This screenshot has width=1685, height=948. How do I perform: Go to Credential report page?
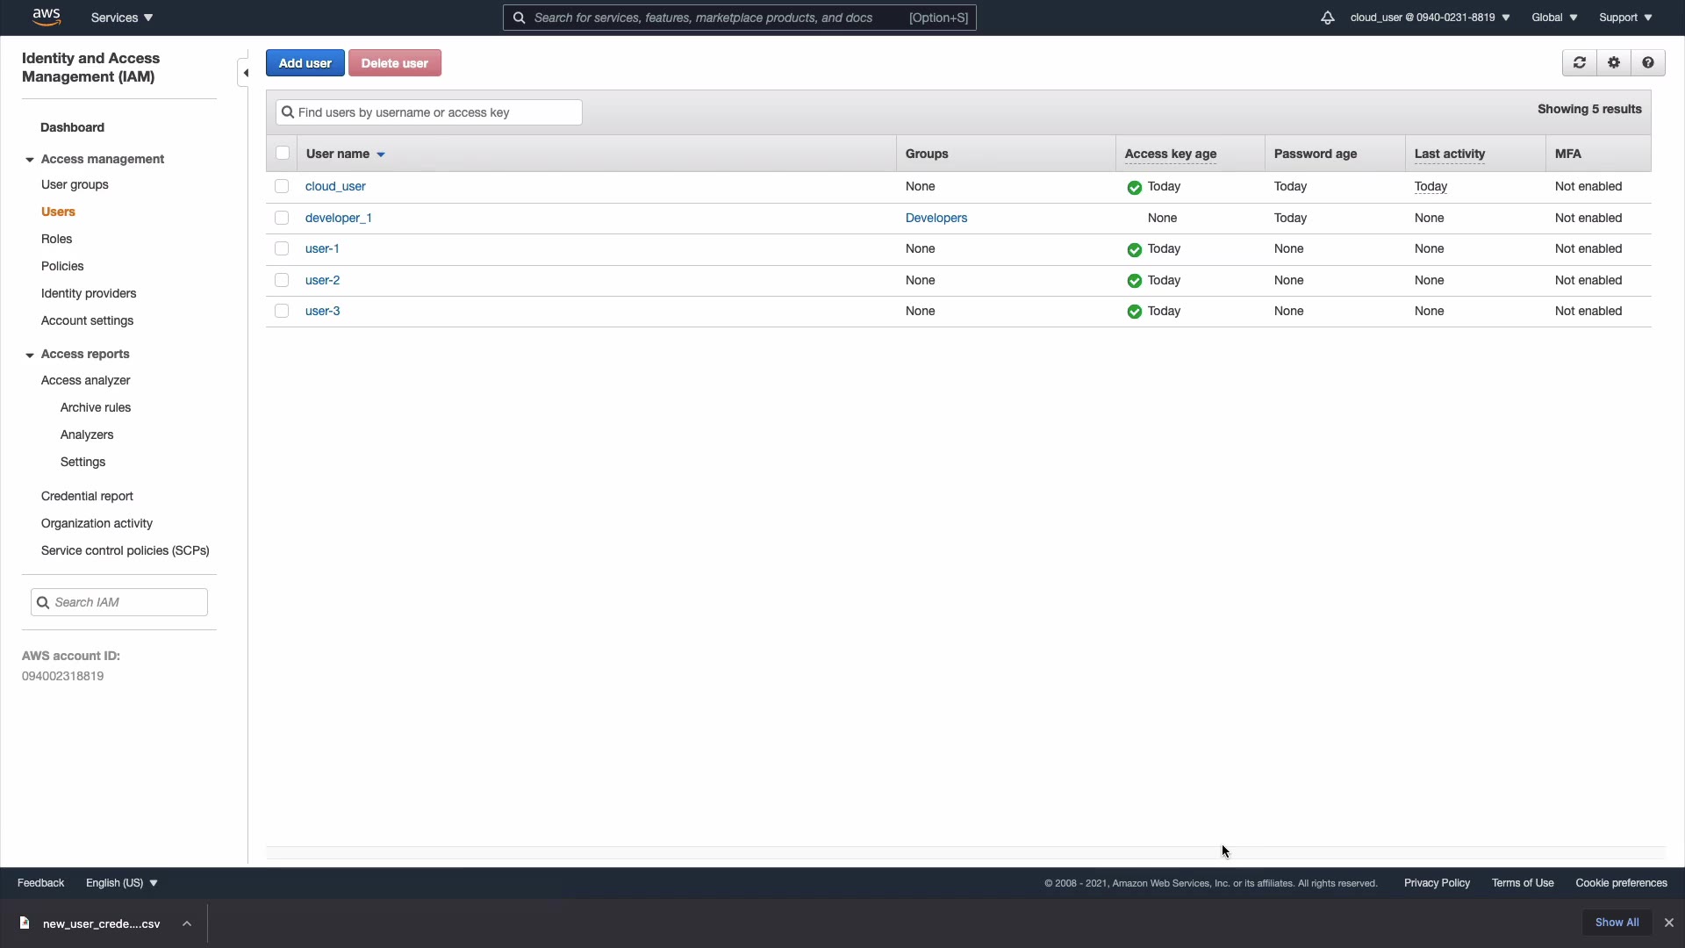(x=87, y=496)
